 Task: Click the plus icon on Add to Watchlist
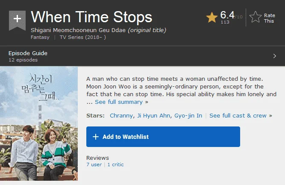click(x=96, y=137)
